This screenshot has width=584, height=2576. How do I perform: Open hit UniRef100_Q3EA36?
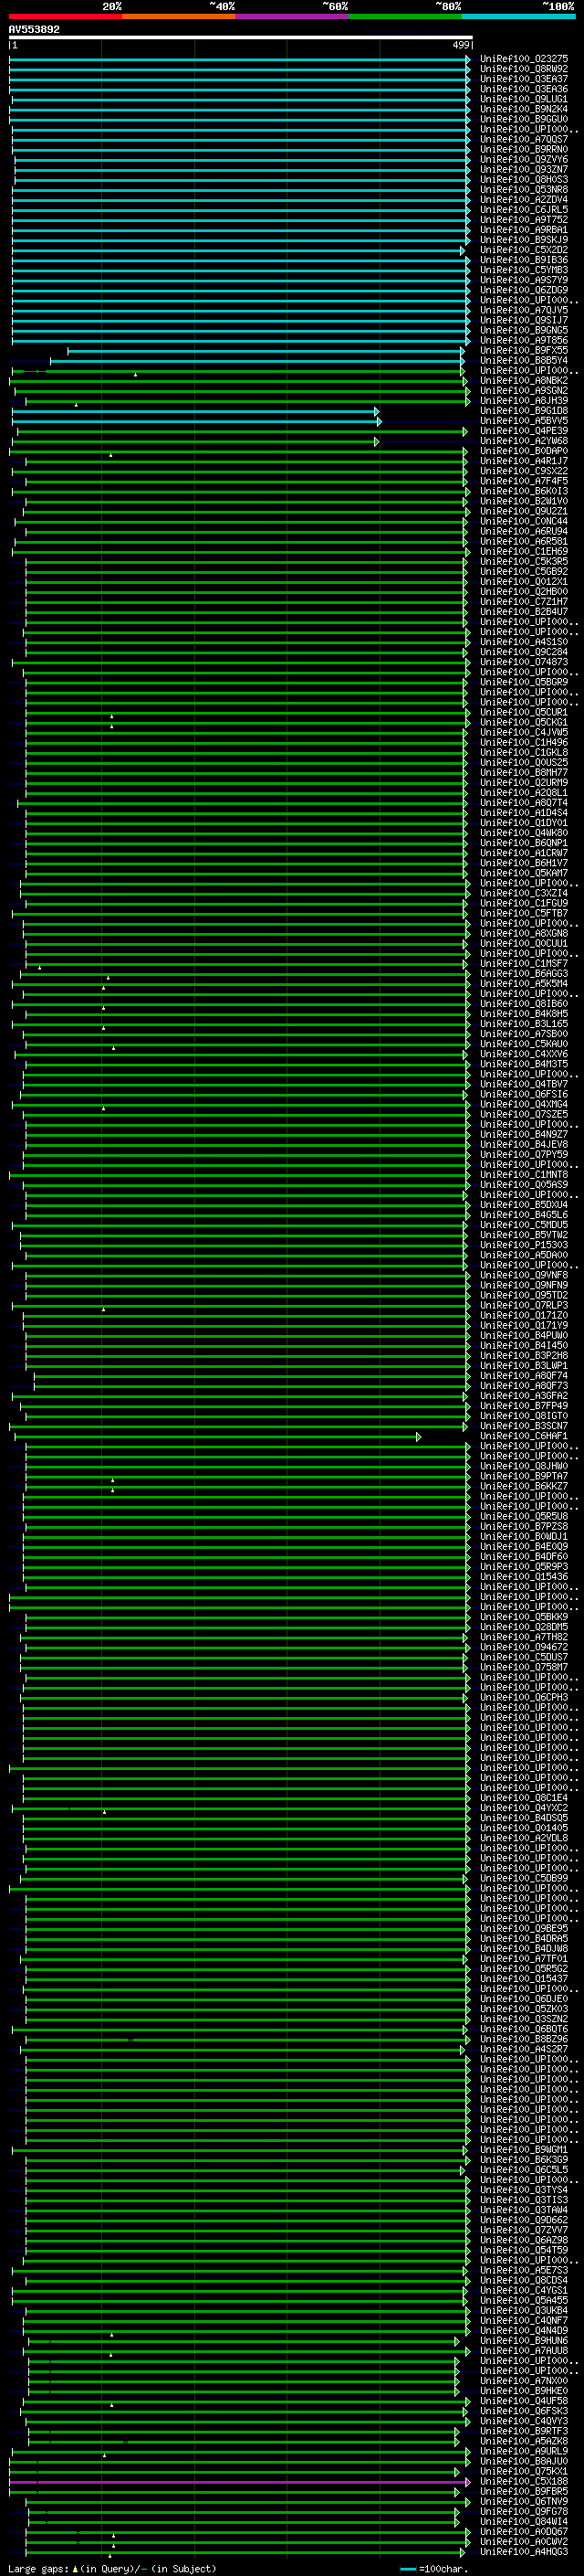[524, 89]
